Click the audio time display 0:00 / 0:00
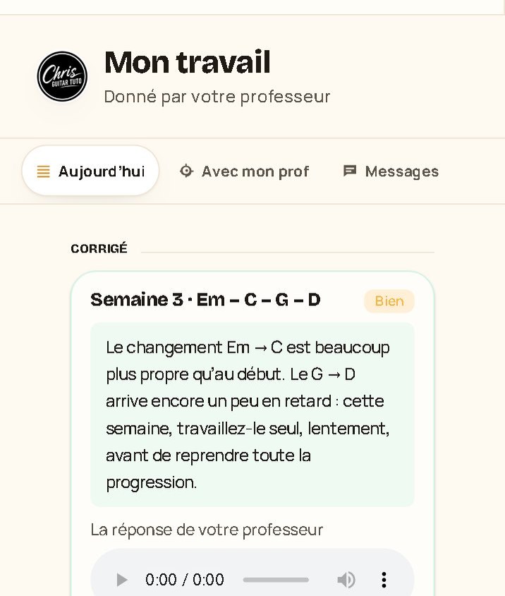 point(185,580)
